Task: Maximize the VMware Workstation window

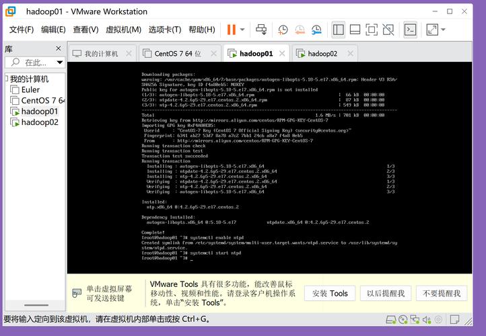Action: point(450,11)
